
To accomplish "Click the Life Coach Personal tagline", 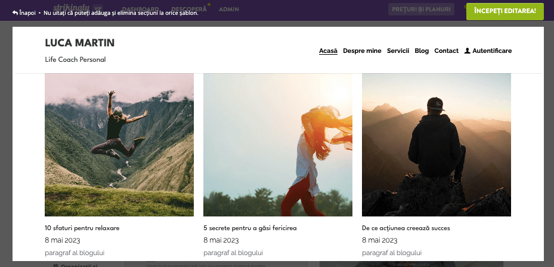I will (x=75, y=59).
